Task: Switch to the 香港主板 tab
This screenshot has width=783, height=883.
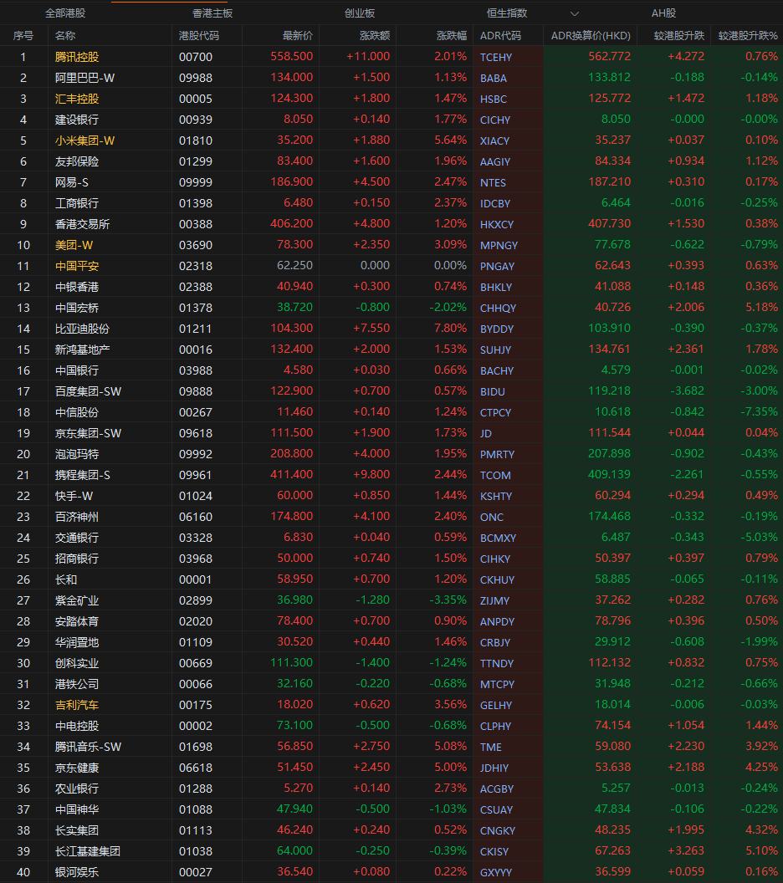Action: [212, 13]
